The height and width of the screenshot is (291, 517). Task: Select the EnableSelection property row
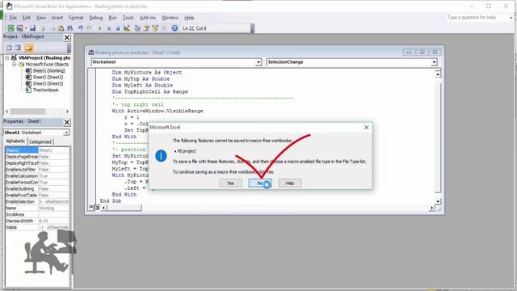point(37,201)
